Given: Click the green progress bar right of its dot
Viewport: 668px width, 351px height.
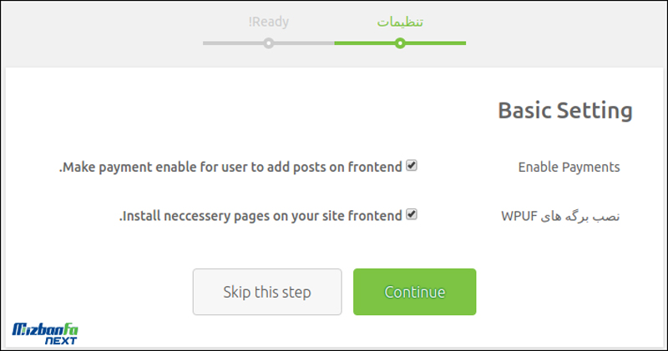Looking at the screenshot, I should (x=436, y=43).
